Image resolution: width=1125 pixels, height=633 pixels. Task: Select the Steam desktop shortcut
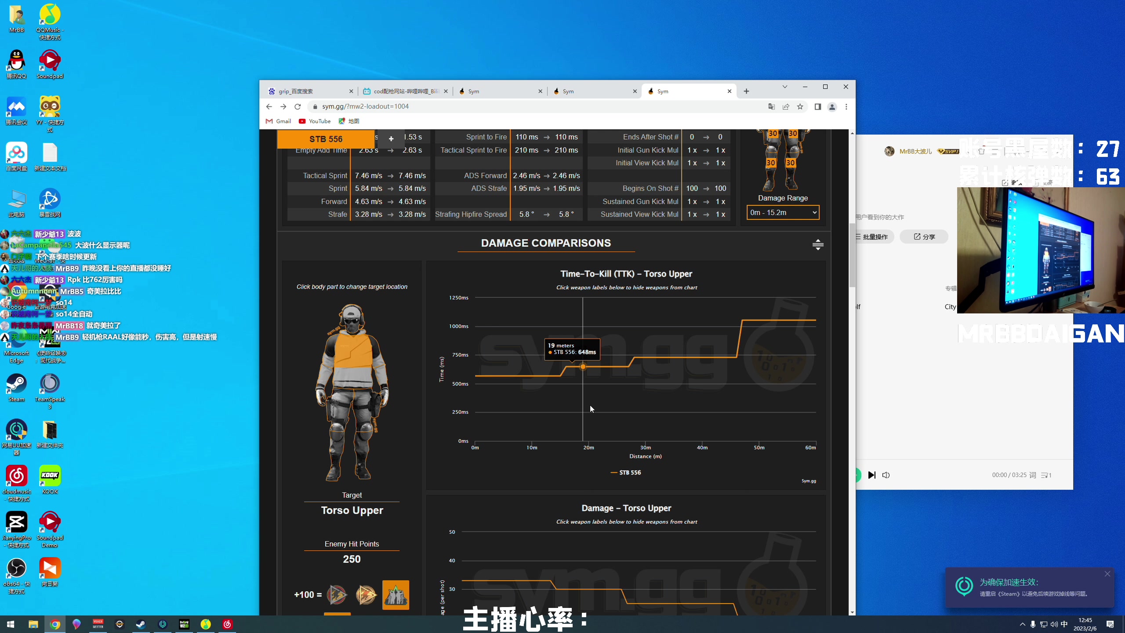point(16,388)
